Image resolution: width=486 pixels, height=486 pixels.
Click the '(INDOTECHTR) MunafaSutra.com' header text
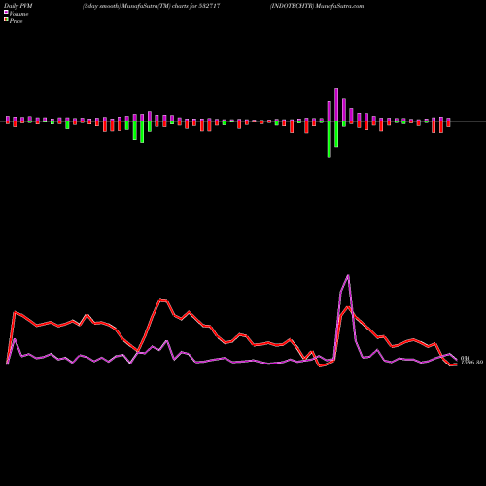pos(317,6)
